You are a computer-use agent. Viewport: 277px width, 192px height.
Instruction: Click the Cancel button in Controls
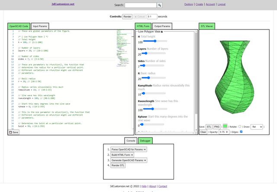[139, 16]
